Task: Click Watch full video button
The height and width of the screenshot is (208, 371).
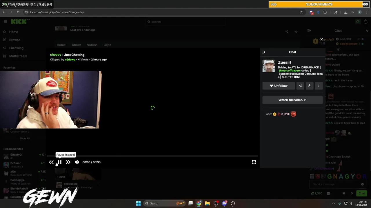Action: pyautogui.click(x=292, y=100)
